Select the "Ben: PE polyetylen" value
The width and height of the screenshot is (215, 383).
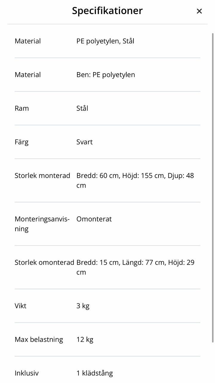pos(106,75)
